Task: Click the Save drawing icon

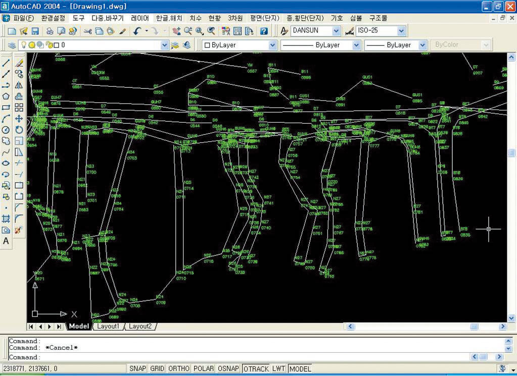Action: pos(35,31)
